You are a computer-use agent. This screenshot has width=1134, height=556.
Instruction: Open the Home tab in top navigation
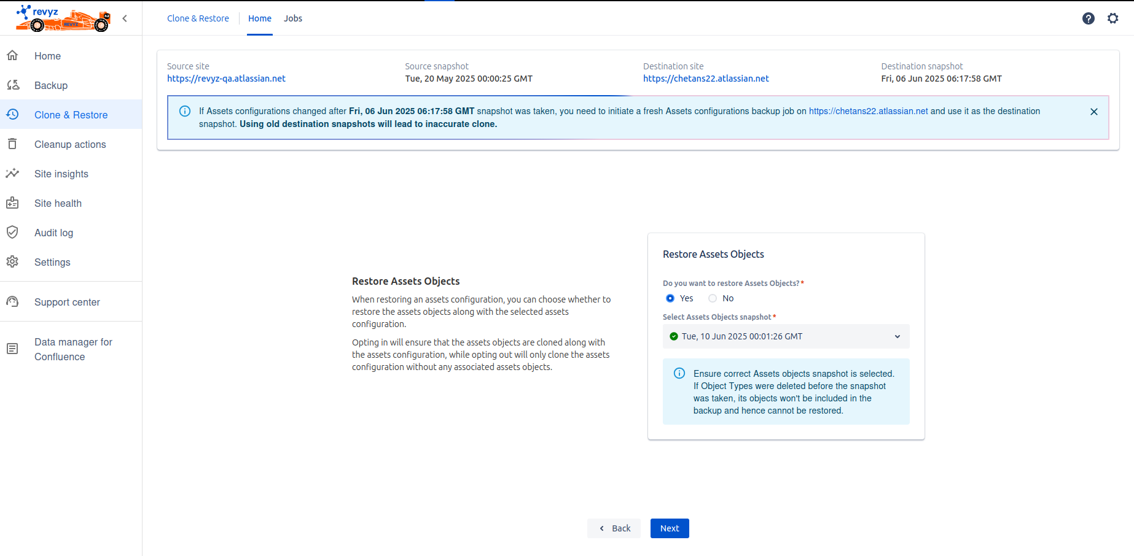(x=259, y=18)
